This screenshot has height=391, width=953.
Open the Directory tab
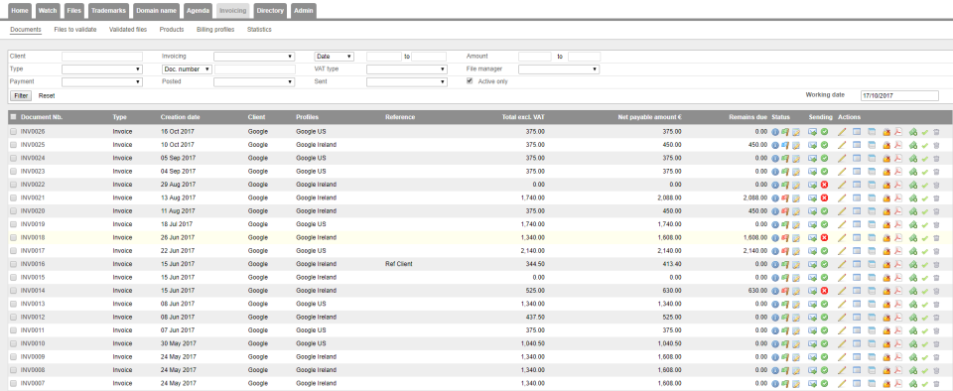point(270,11)
